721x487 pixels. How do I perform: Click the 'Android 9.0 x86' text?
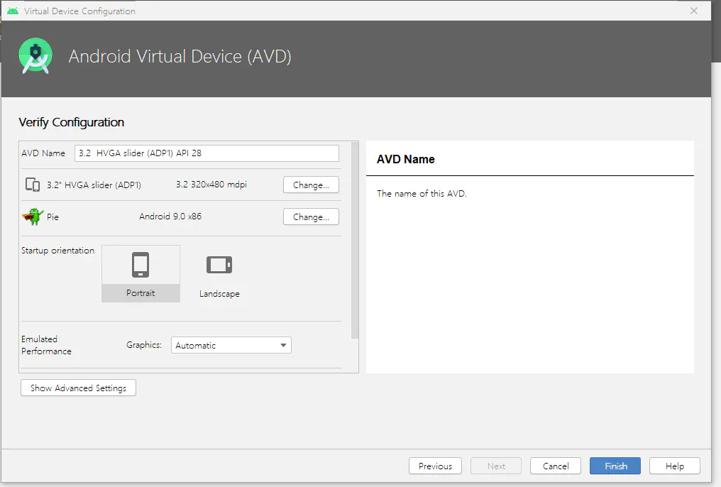pos(170,216)
